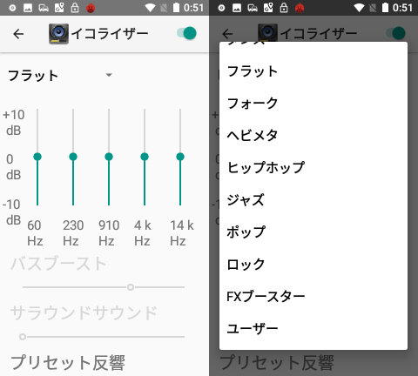Screen dimensions: 418x376
Task: Click the Wi-Fi status icon in left status bar
Action: (150, 8)
